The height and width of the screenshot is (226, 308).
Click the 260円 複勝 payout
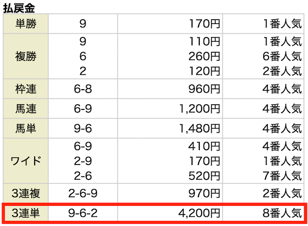(204, 56)
